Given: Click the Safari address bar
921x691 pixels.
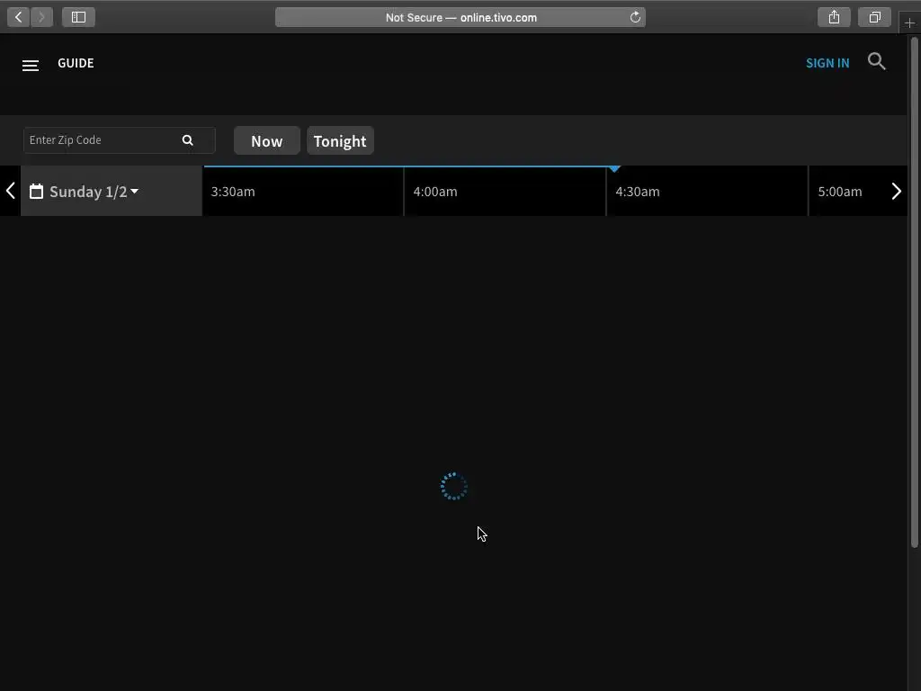Looking at the screenshot, I should (x=460, y=17).
